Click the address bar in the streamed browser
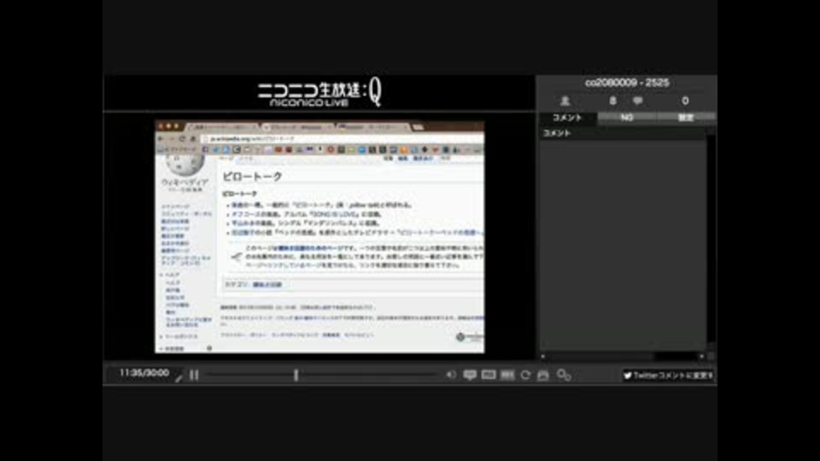820x461 pixels. click(x=340, y=139)
